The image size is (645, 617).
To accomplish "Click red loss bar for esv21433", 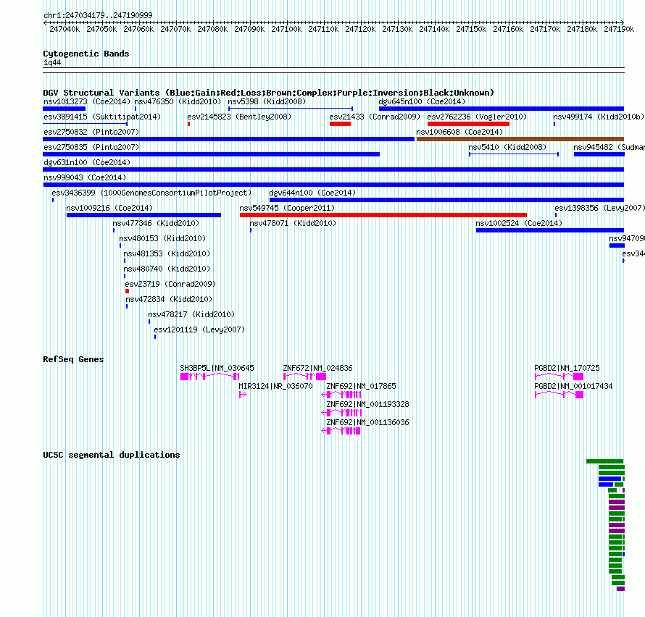I will [340, 124].
